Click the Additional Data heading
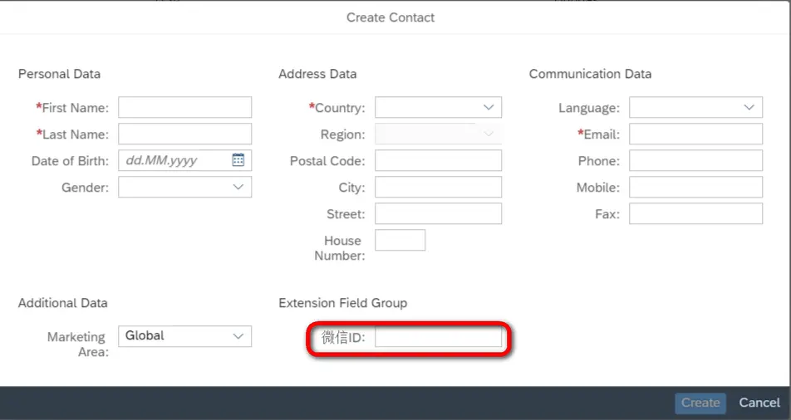 [x=62, y=303]
